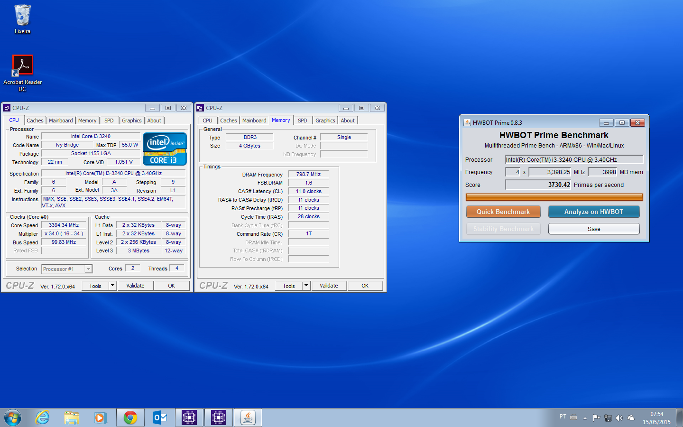Screen dimensions: 683x427
Task: Open Windows Media Player taskbar icon
Action: (100, 418)
